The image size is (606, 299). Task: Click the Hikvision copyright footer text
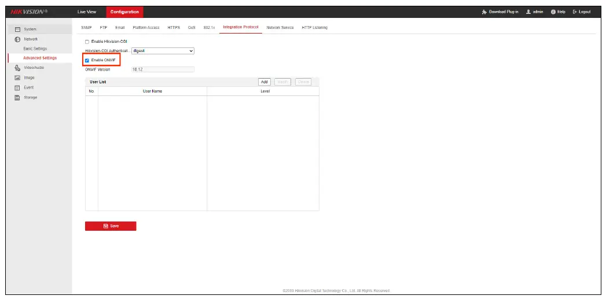[x=336, y=291]
